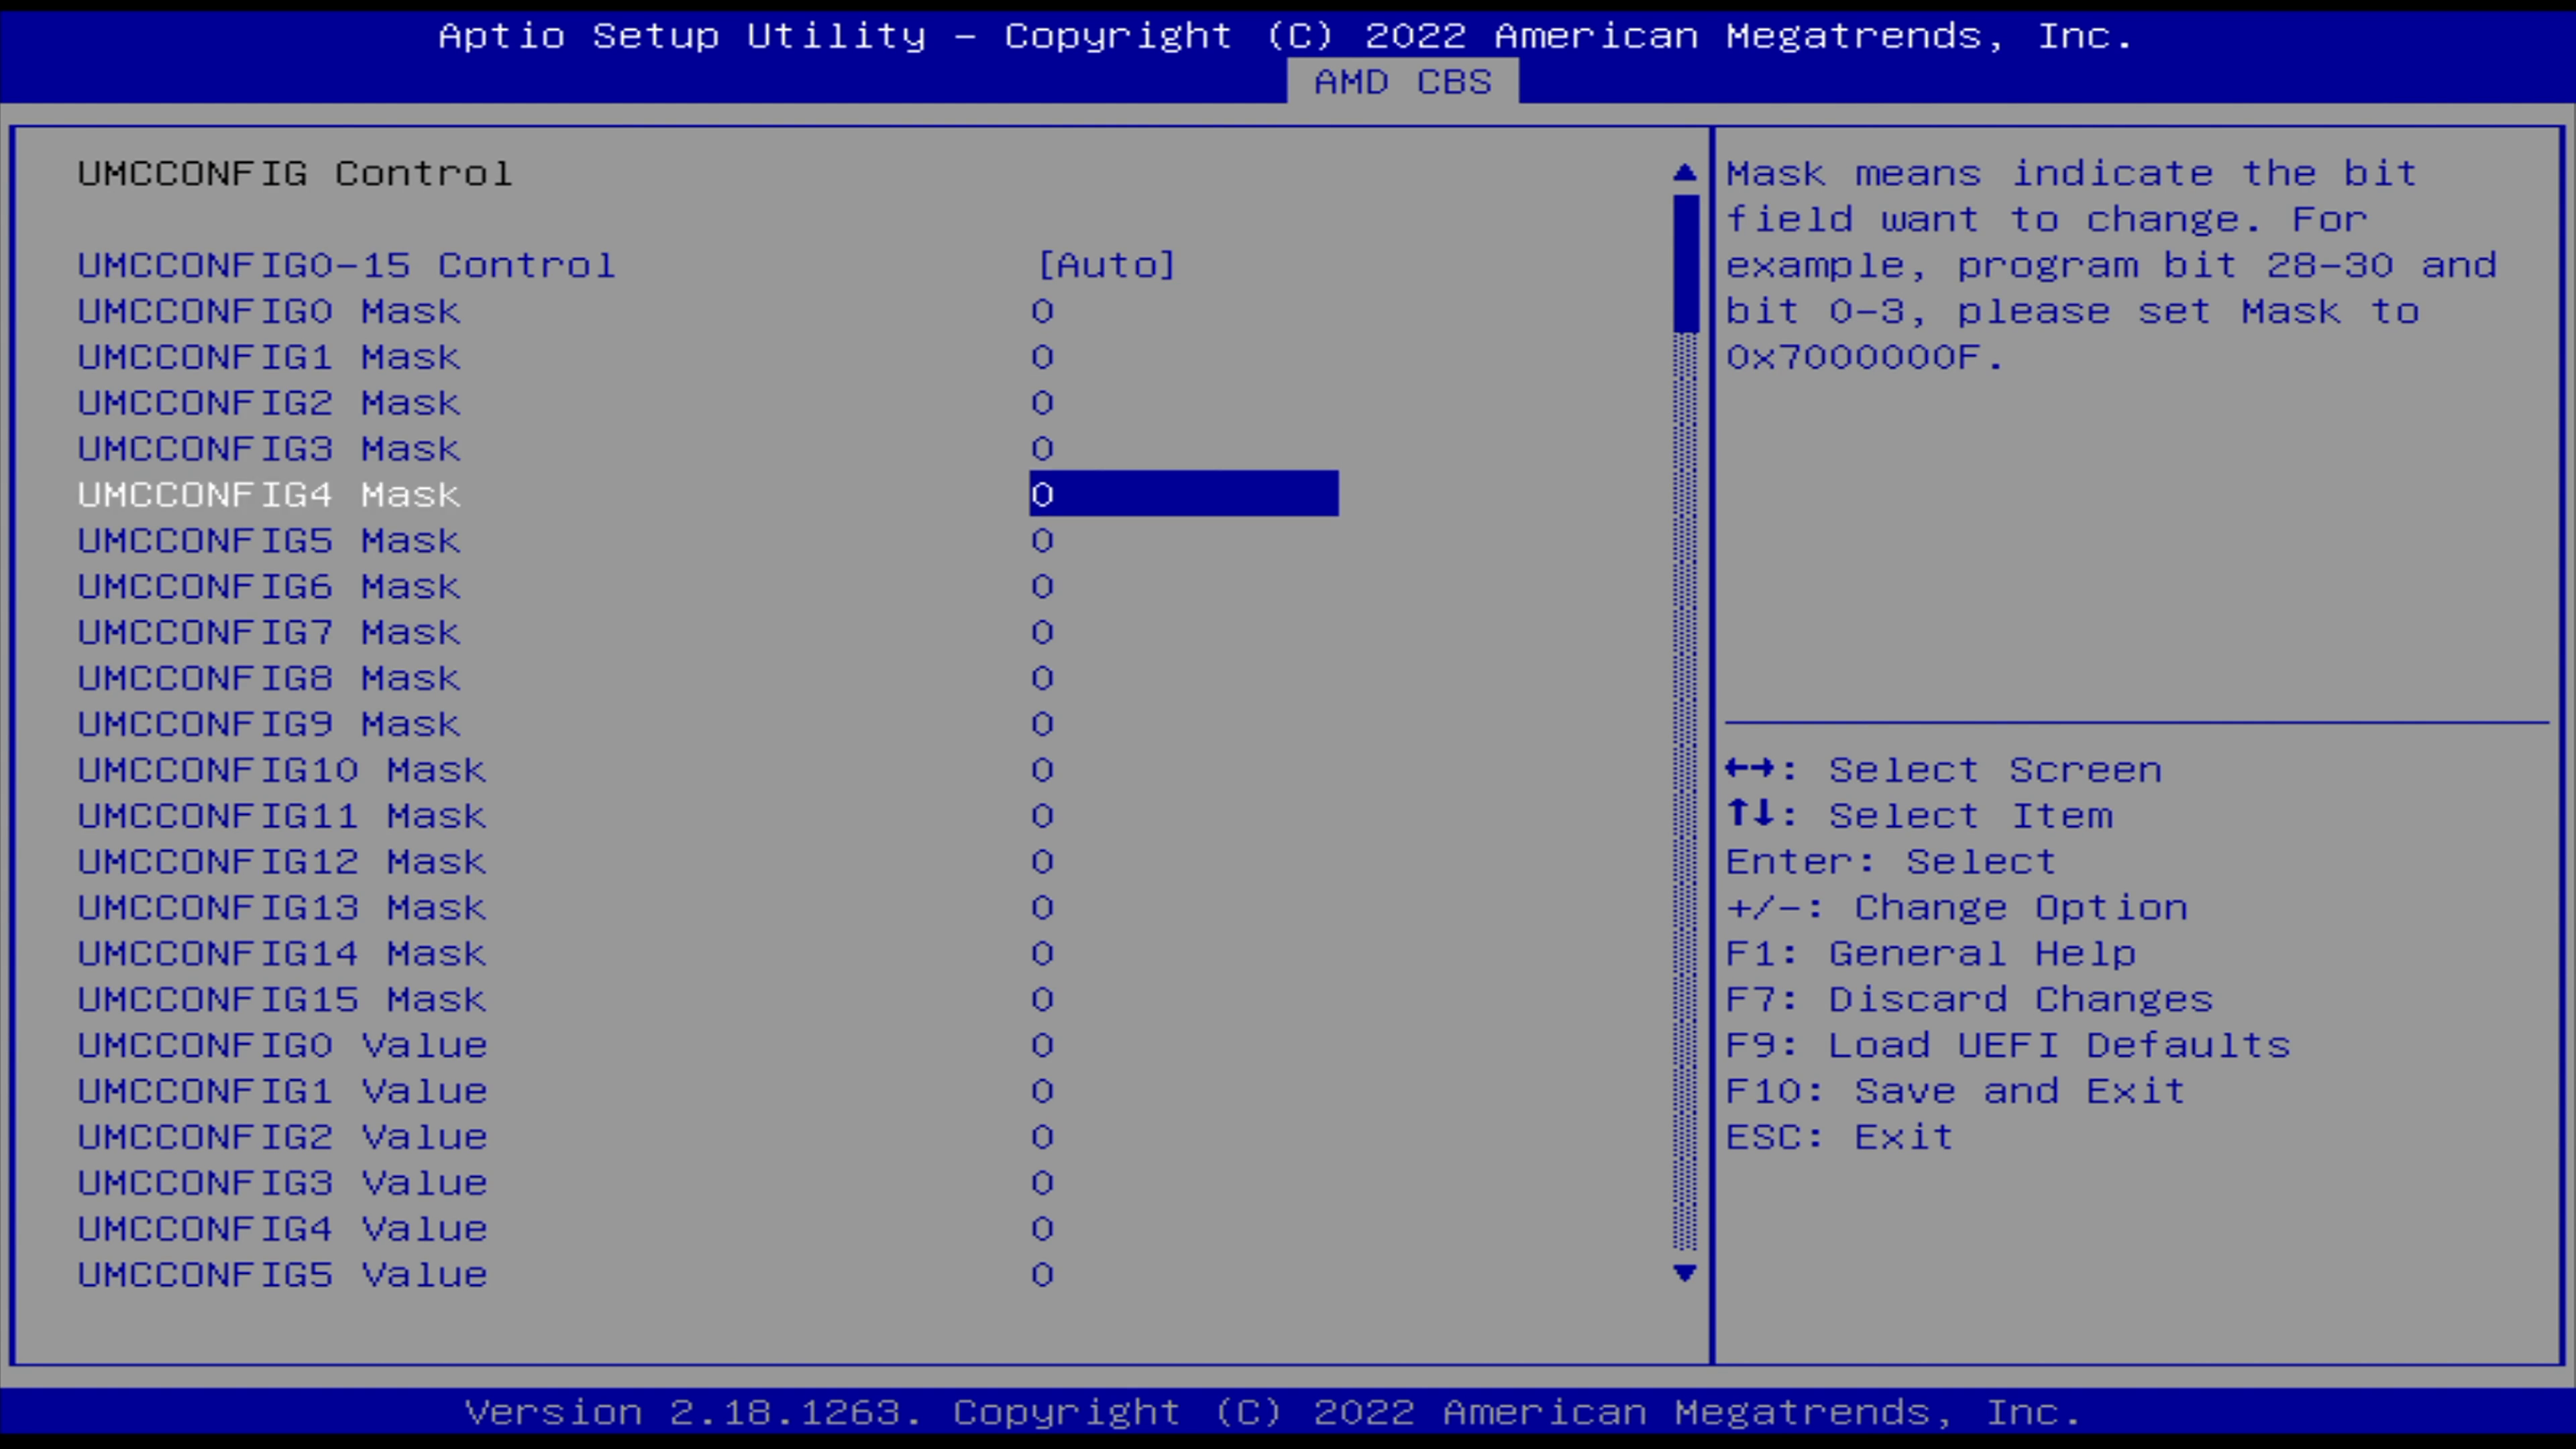Click the UMCCONFIG0 Mask value field
This screenshot has width=2576, height=1449.
(1042, 311)
